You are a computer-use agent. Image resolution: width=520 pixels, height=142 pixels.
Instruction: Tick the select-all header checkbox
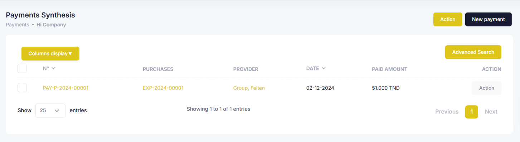22,68
